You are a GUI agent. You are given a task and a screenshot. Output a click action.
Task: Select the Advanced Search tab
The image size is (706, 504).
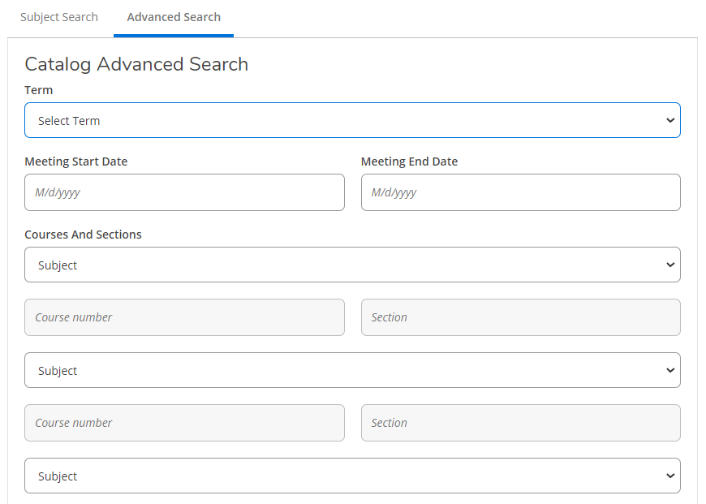174,17
